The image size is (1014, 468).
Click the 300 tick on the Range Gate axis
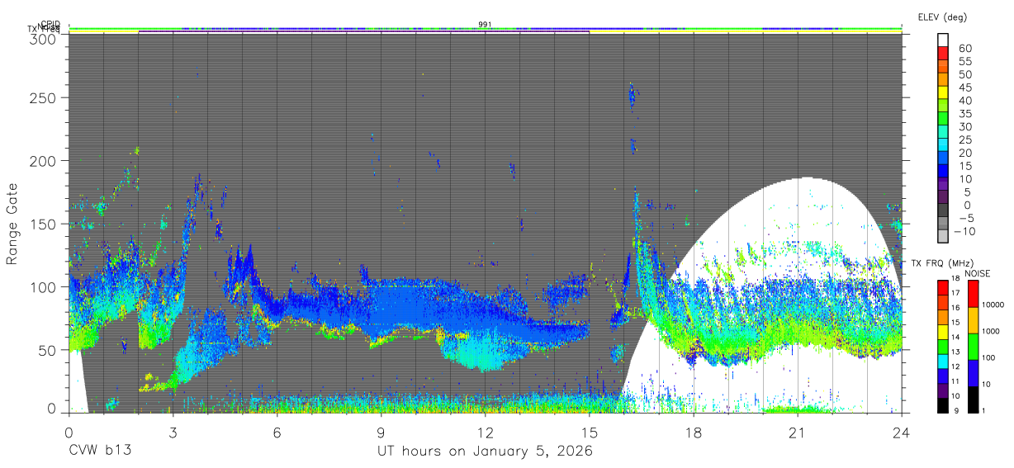[44, 39]
